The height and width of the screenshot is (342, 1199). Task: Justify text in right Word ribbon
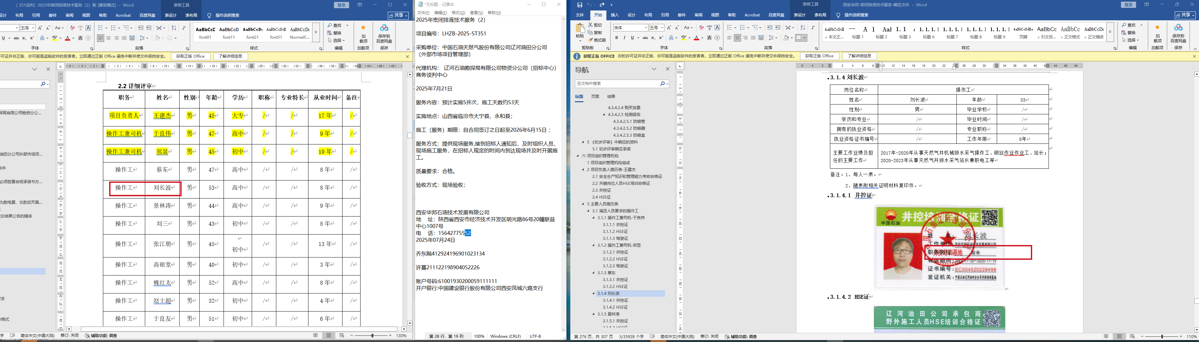[753, 38]
